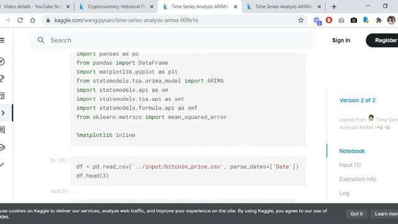Go to browser home page icon

coord(32,21)
